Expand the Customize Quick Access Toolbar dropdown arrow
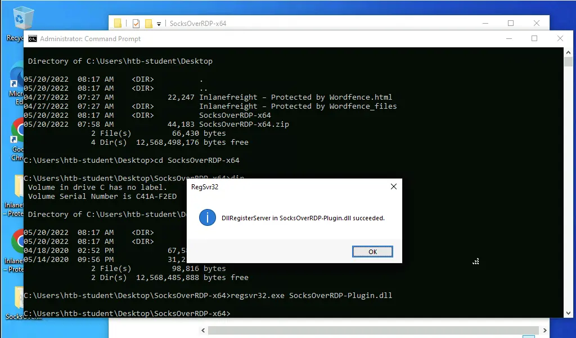Viewport: 576px width, 338px height. [x=159, y=24]
